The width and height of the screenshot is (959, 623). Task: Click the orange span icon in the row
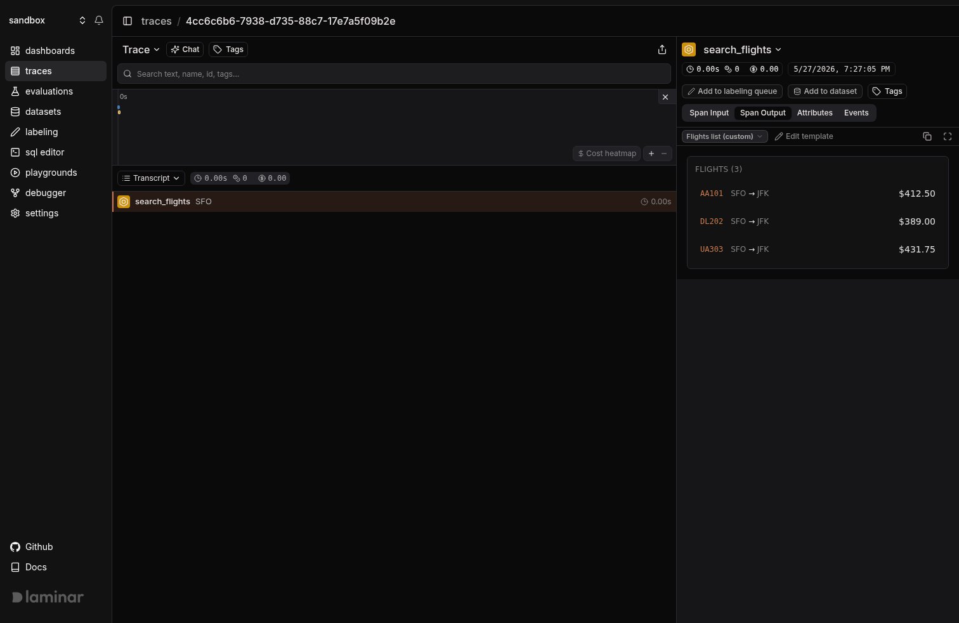point(124,202)
